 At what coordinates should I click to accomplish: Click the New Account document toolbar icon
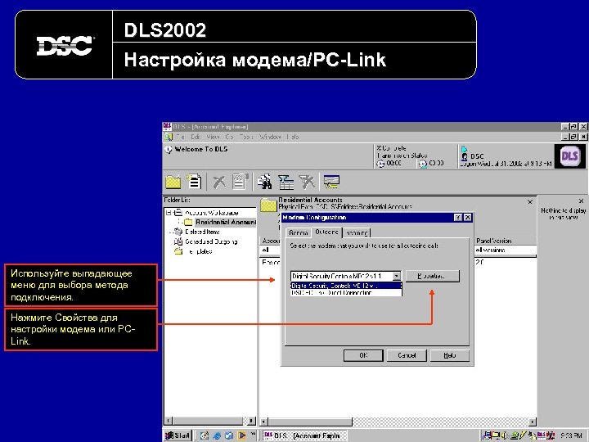pyautogui.click(x=195, y=182)
